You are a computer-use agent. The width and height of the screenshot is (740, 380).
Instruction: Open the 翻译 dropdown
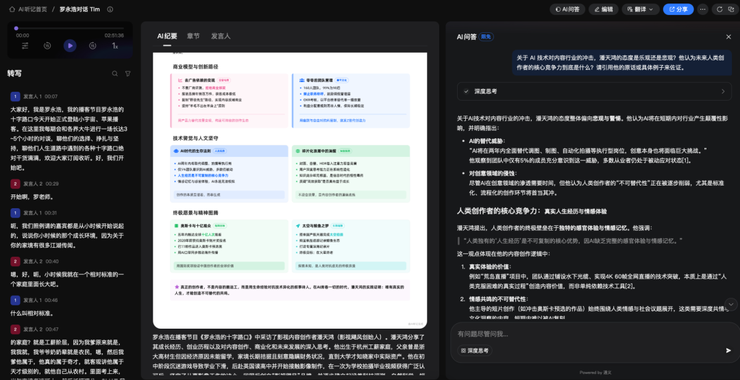click(640, 10)
